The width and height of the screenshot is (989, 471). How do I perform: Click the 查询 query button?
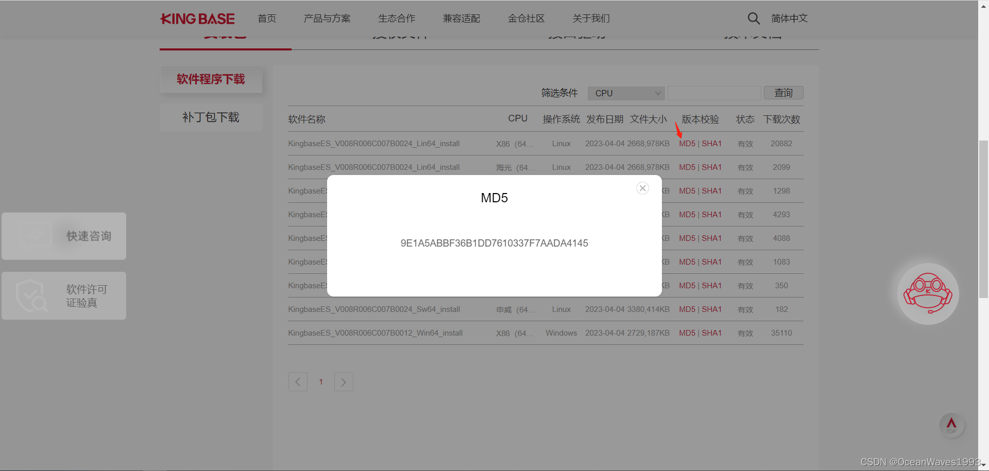tap(783, 93)
